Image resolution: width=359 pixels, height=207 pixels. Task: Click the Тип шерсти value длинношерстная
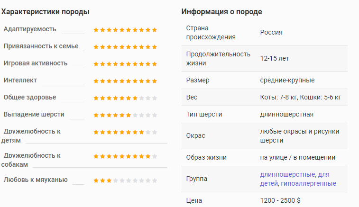tap(286, 114)
